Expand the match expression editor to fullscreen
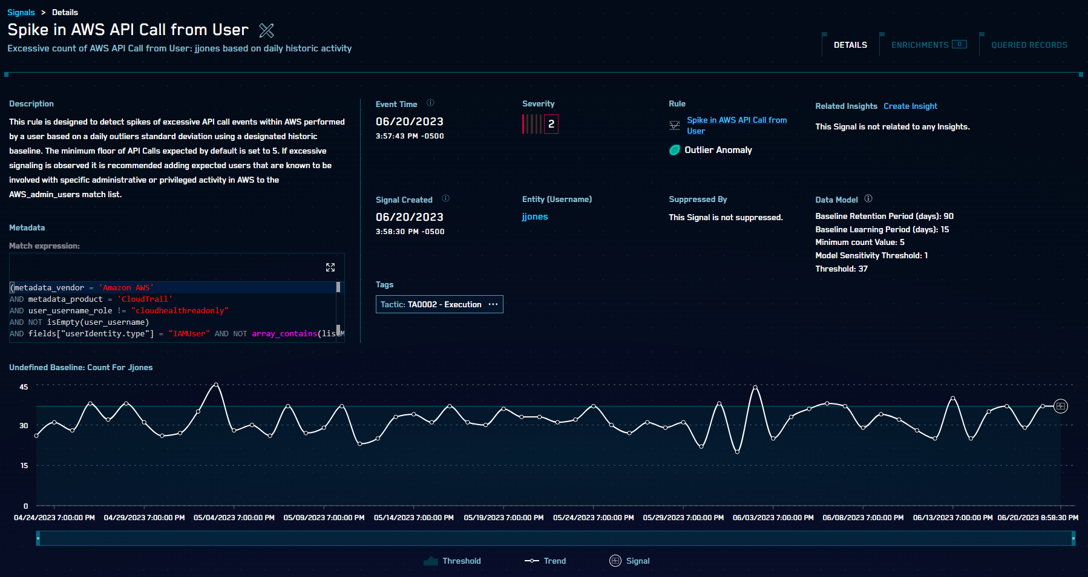The height and width of the screenshot is (577, 1088). (x=330, y=267)
